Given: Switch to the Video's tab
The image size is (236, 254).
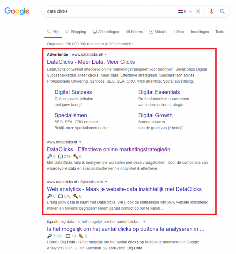Looking at the screenshot, I should (x=158, y=32).
